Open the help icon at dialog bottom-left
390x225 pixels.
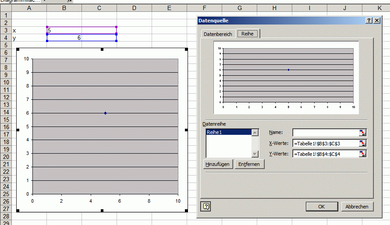pyautogui.click(x=206, y=206)
